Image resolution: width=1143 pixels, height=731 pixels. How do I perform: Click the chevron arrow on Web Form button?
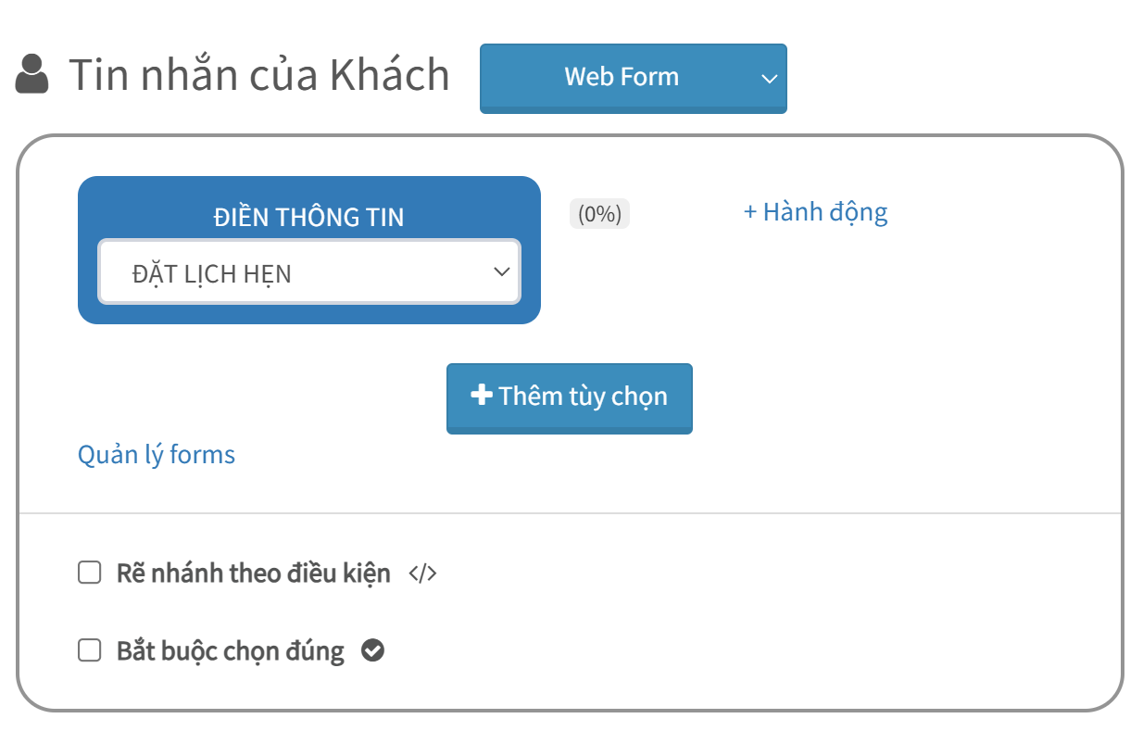coord(769,79)
